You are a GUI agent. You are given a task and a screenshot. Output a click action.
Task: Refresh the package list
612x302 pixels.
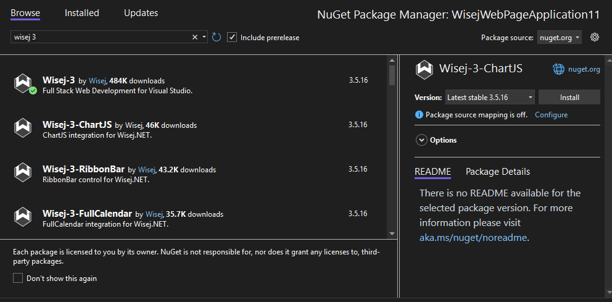(x=216, y=37)
